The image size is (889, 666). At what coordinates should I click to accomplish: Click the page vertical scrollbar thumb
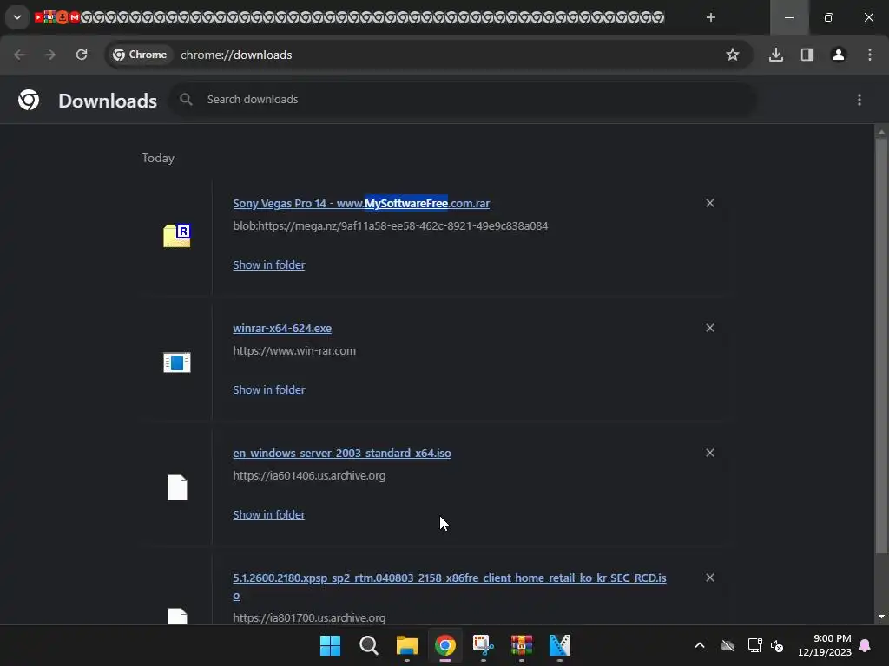(x=881, y=345)
